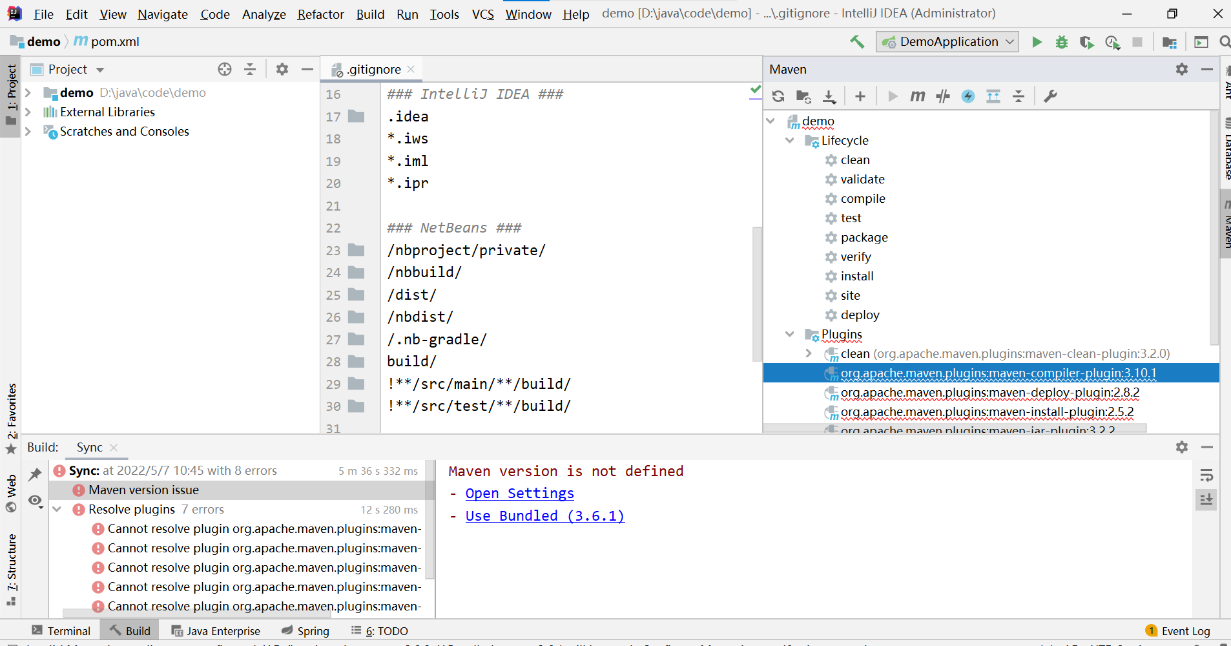Toggle soft-wrap in build output

point(1206,476)
